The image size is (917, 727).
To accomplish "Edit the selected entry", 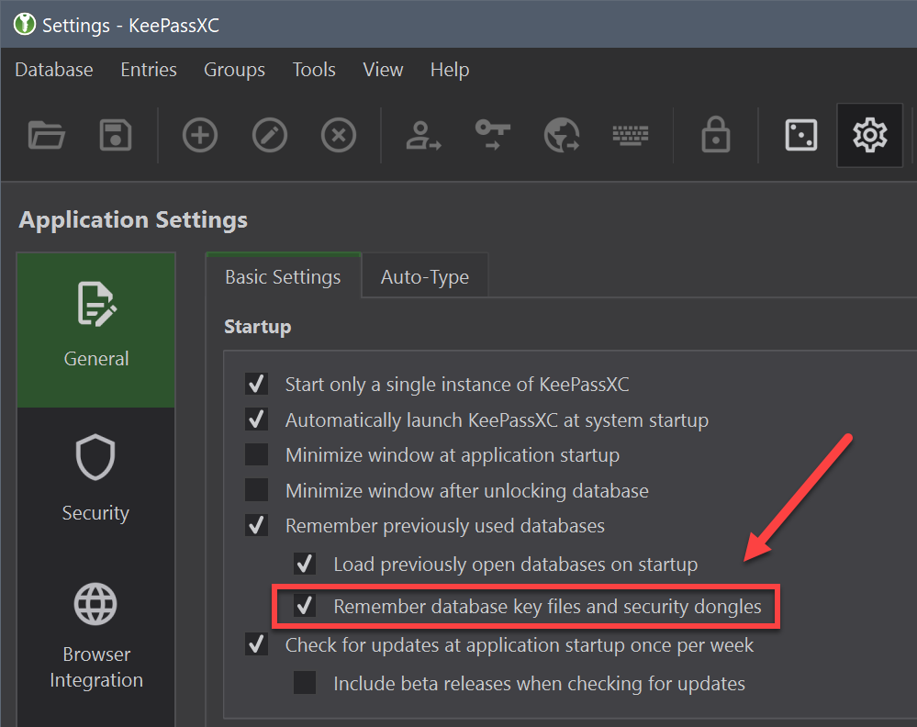I will point(269,135).
